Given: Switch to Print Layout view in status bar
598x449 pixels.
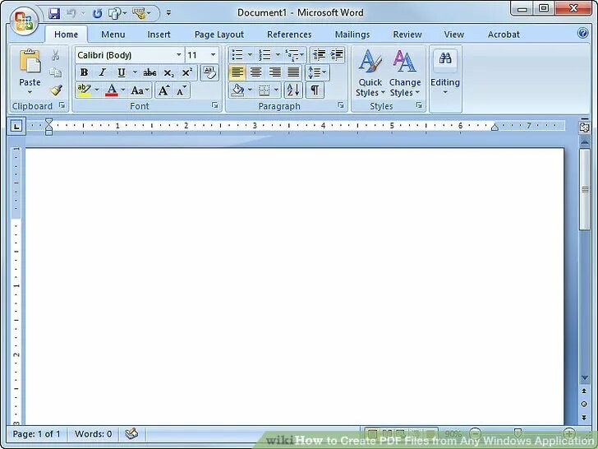Looking at the screenshot, I should pos(373,434).
